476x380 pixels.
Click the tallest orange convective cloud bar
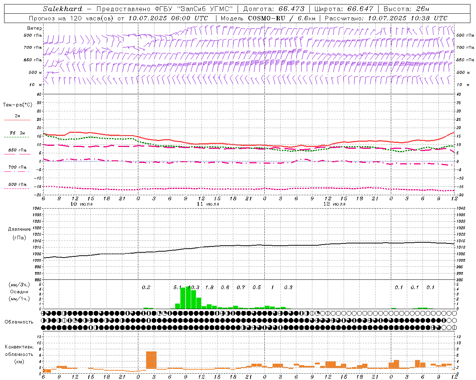click(151, 360)
